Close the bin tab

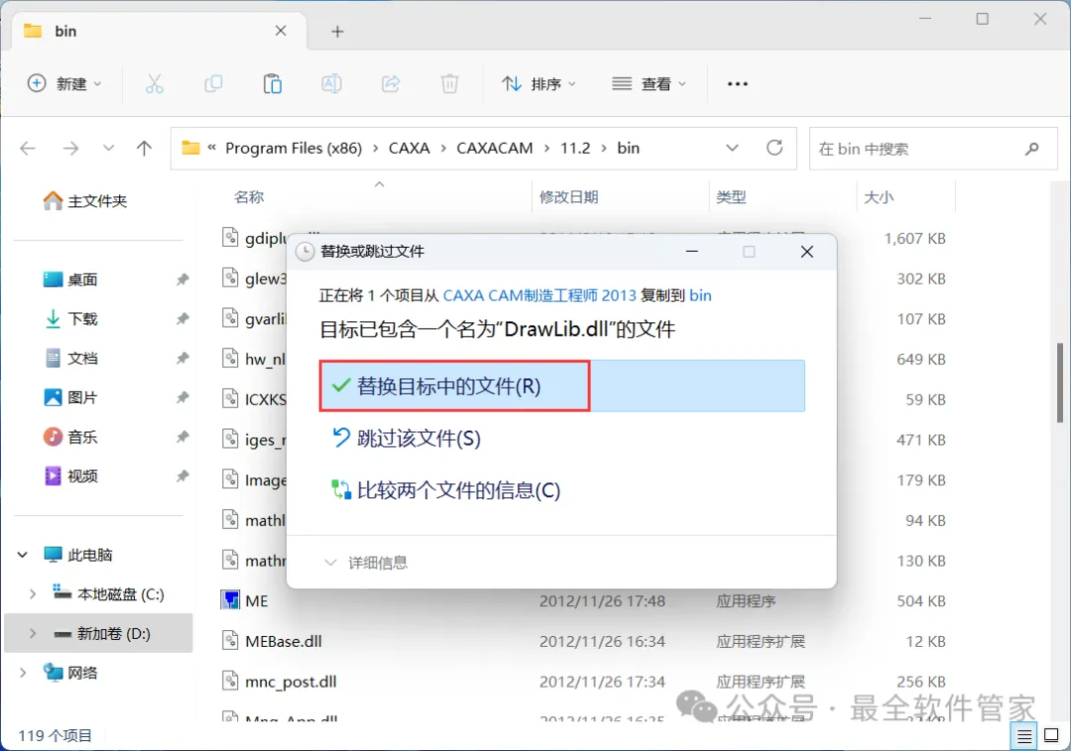(x=281, y=31)
